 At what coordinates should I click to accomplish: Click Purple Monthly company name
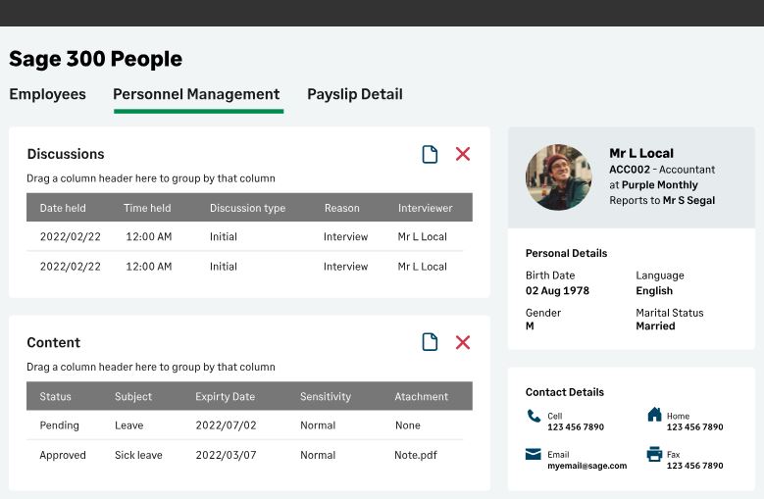pos(660,185)
